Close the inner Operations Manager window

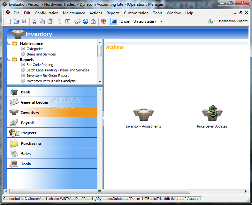(246, 13)
